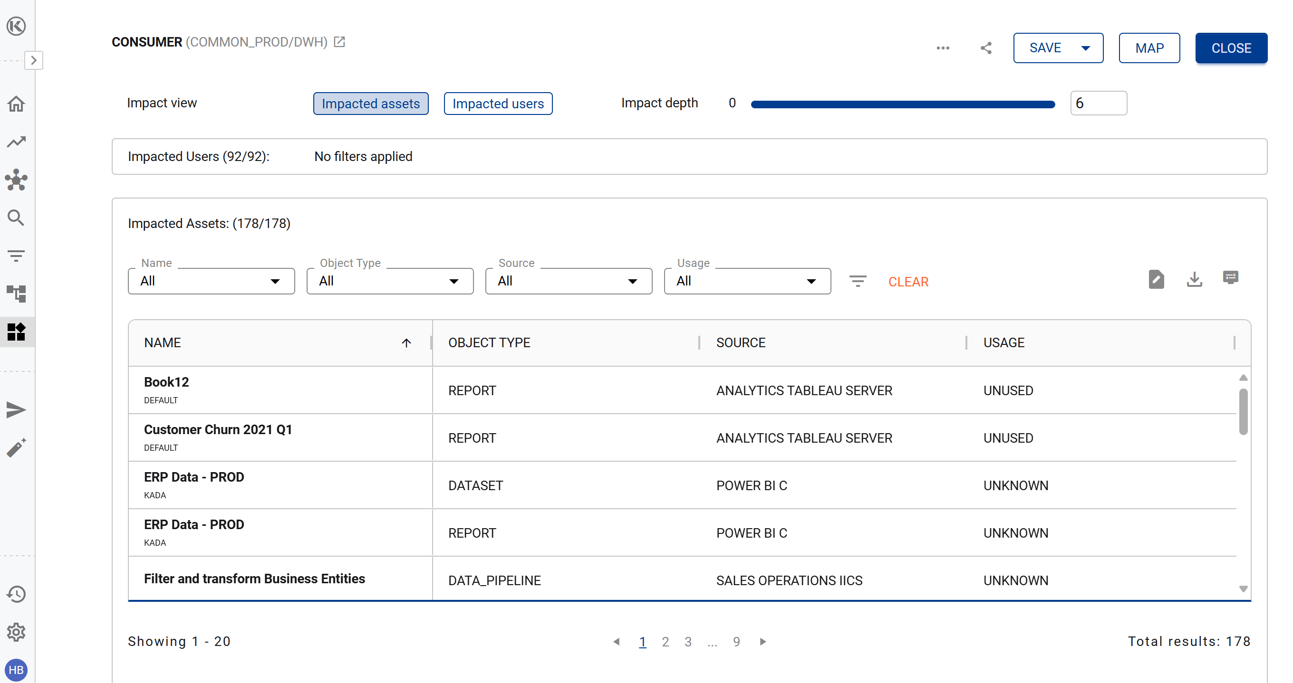
Task: Open the share icon in header
Action: coord(986,48)
